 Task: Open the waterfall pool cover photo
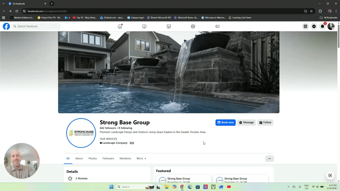(x=169, y=72)
